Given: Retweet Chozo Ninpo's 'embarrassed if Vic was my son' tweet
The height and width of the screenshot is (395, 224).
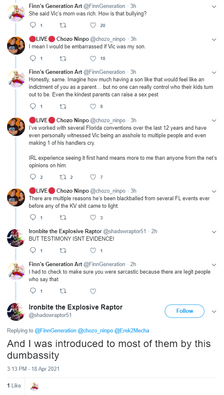Looking at the screenshot, I should coord(63,58).
